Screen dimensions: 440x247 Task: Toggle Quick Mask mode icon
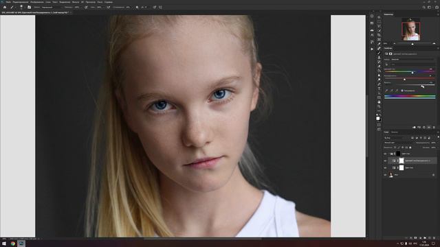coord(379,125)
